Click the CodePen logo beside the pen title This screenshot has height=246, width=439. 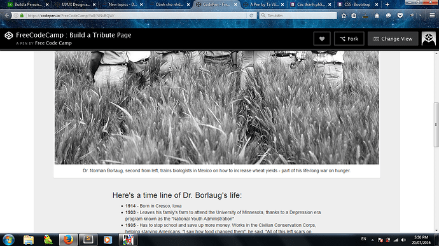(9, 36)
